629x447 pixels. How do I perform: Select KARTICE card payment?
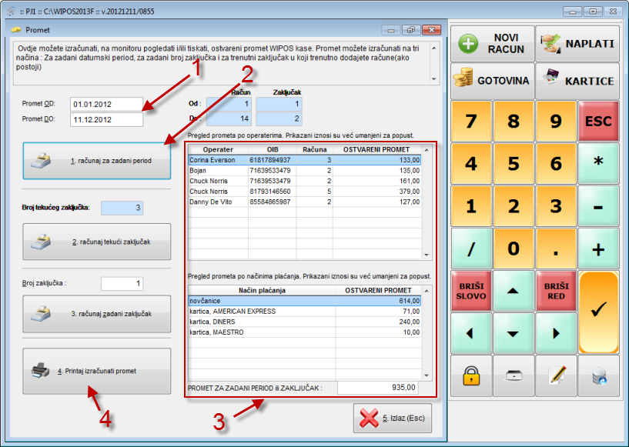coord(577,81)
